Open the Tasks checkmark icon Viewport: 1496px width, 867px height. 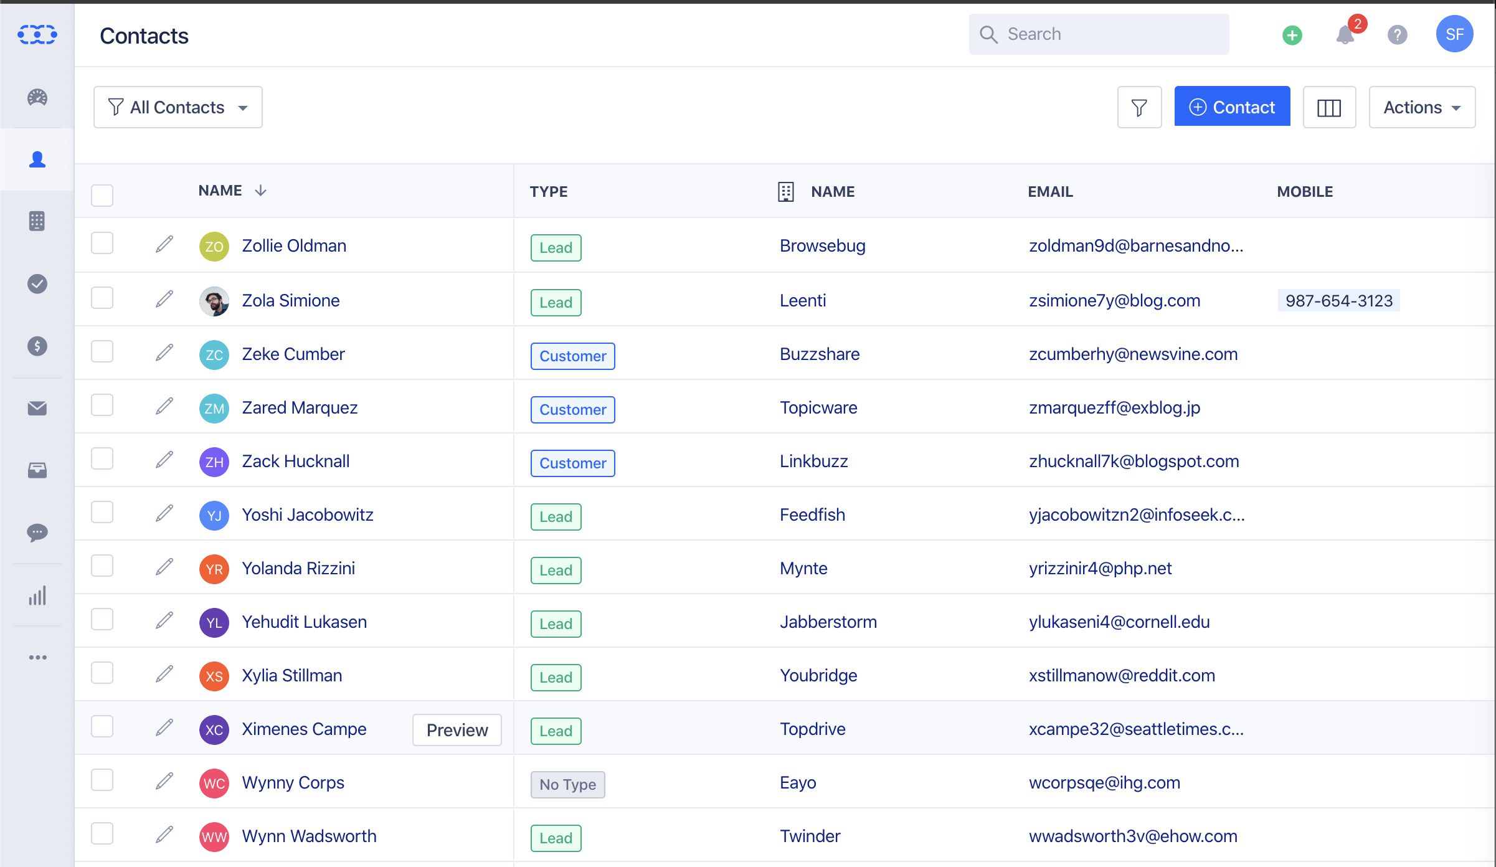click(37, 284)
